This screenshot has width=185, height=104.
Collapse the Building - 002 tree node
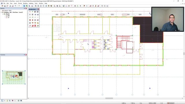[1, 12]
